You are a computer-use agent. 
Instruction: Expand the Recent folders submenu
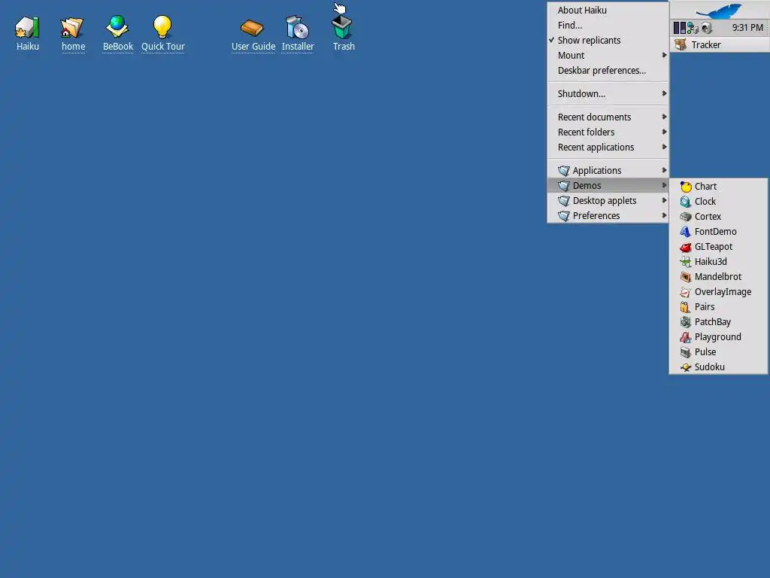(608, 132)
